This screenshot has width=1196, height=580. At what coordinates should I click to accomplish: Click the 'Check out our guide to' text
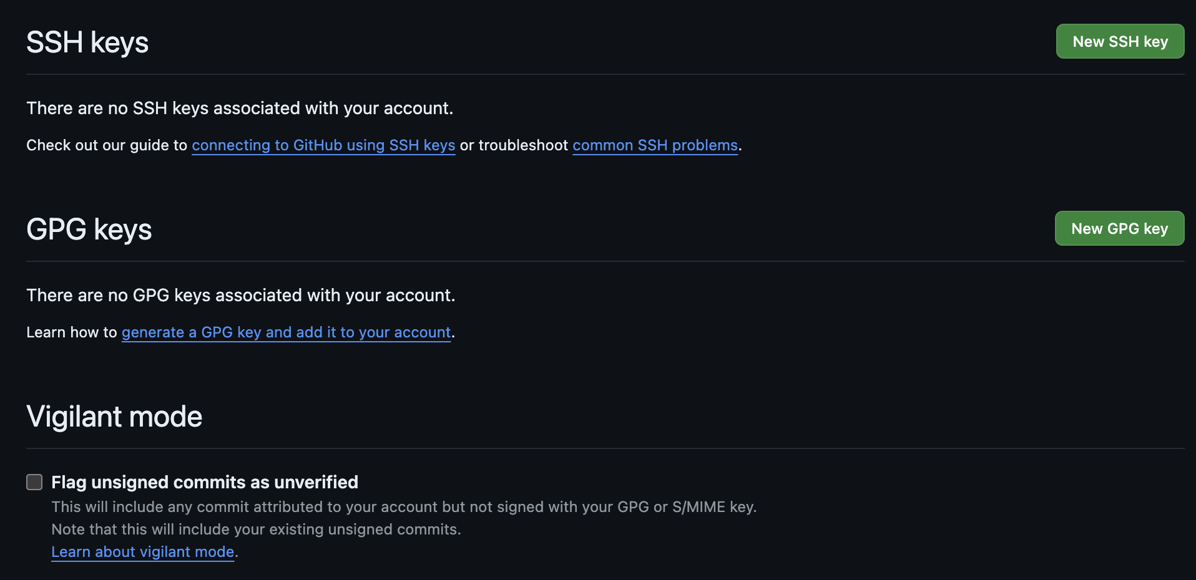coord(107,145)
